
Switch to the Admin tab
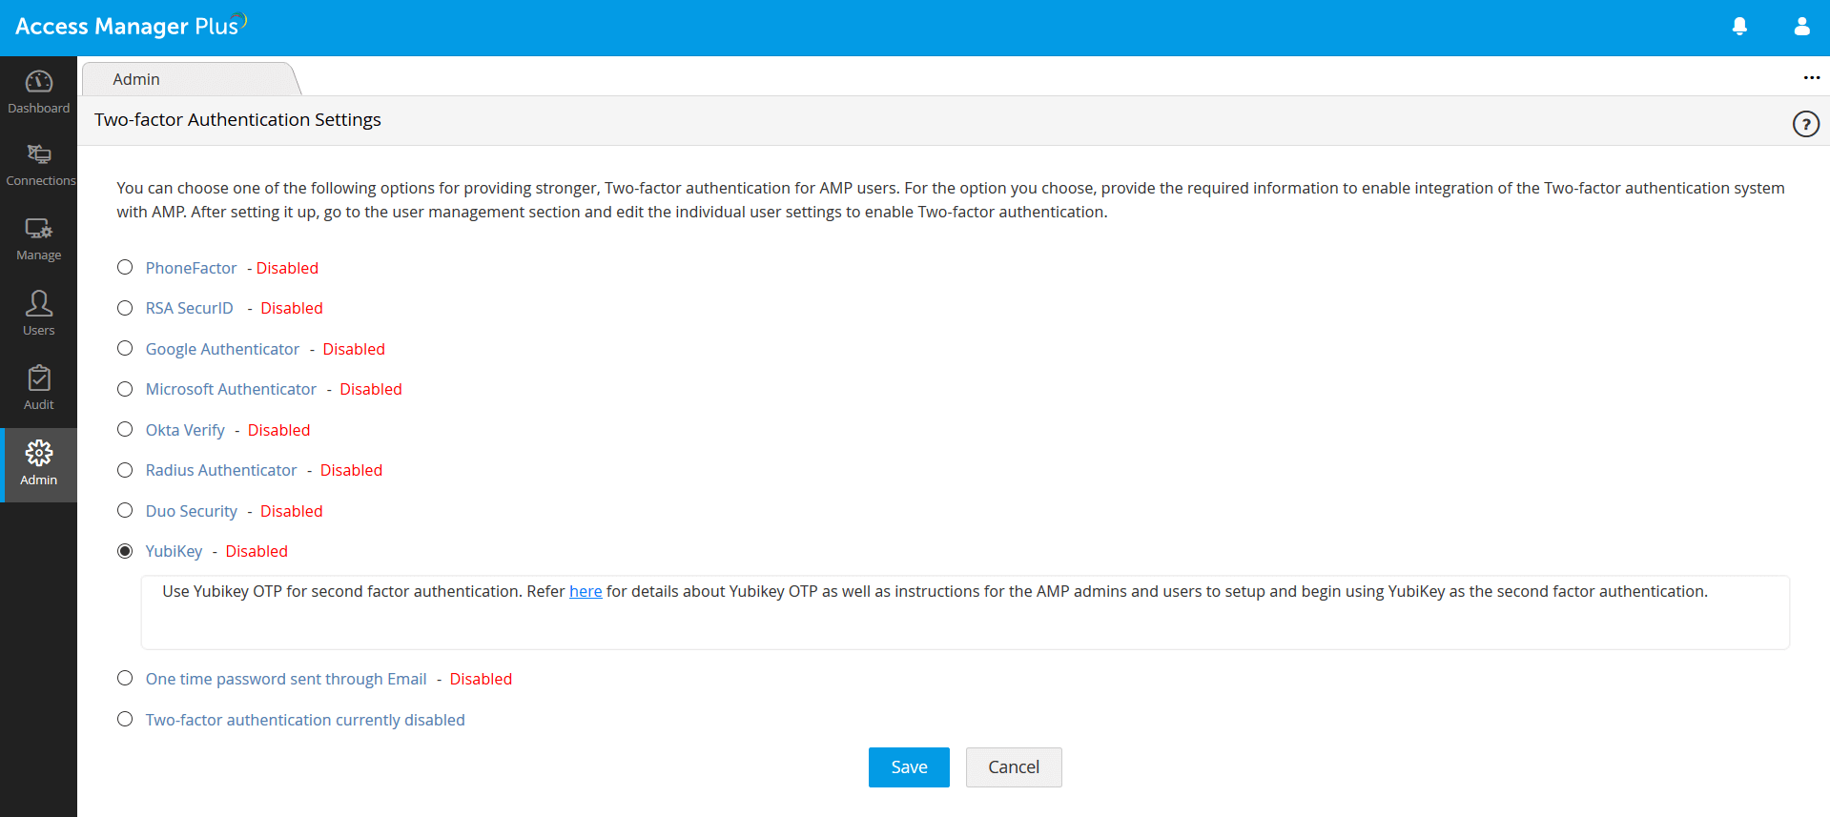136,79
